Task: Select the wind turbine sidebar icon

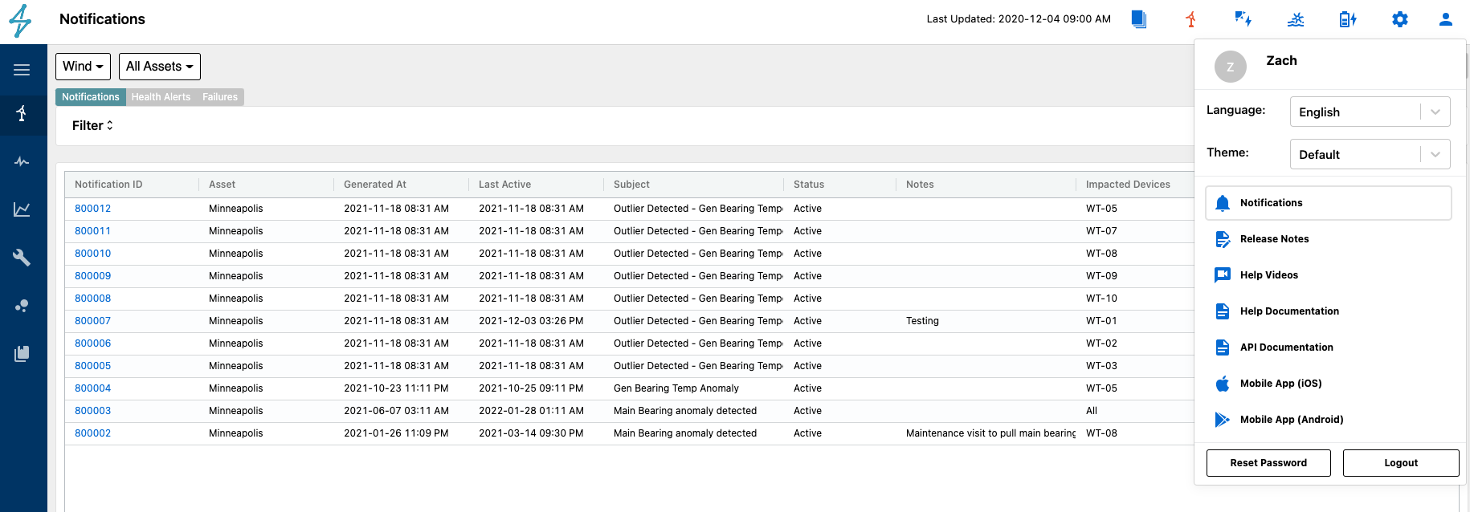Action: (x=22, y=113)
